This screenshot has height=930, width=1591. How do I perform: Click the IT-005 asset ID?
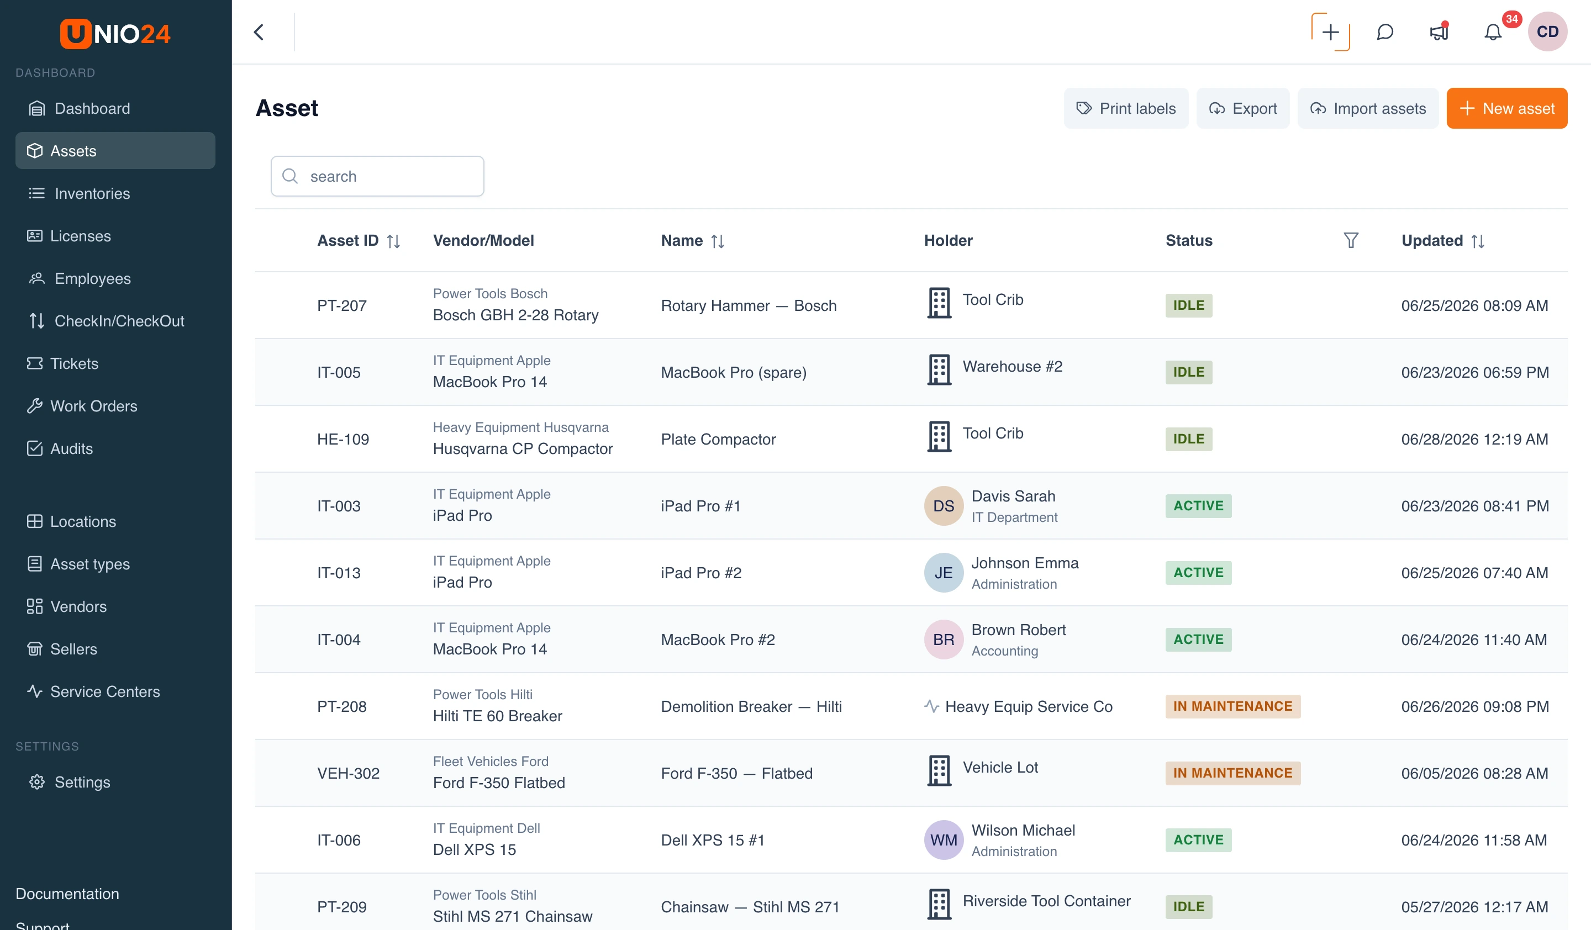pos(339,373)
